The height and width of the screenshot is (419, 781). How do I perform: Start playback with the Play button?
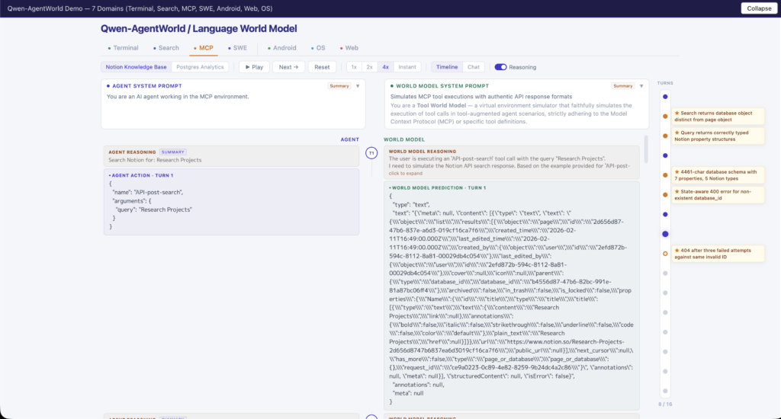pyautogui.click(x=254, y=67)
